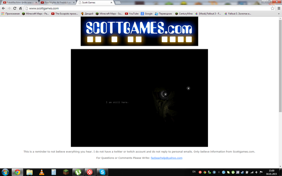Open the Minecraft Maps - Pa... bookmark
This screenshot has width=282, height=176.
click(x=35, y=14)
